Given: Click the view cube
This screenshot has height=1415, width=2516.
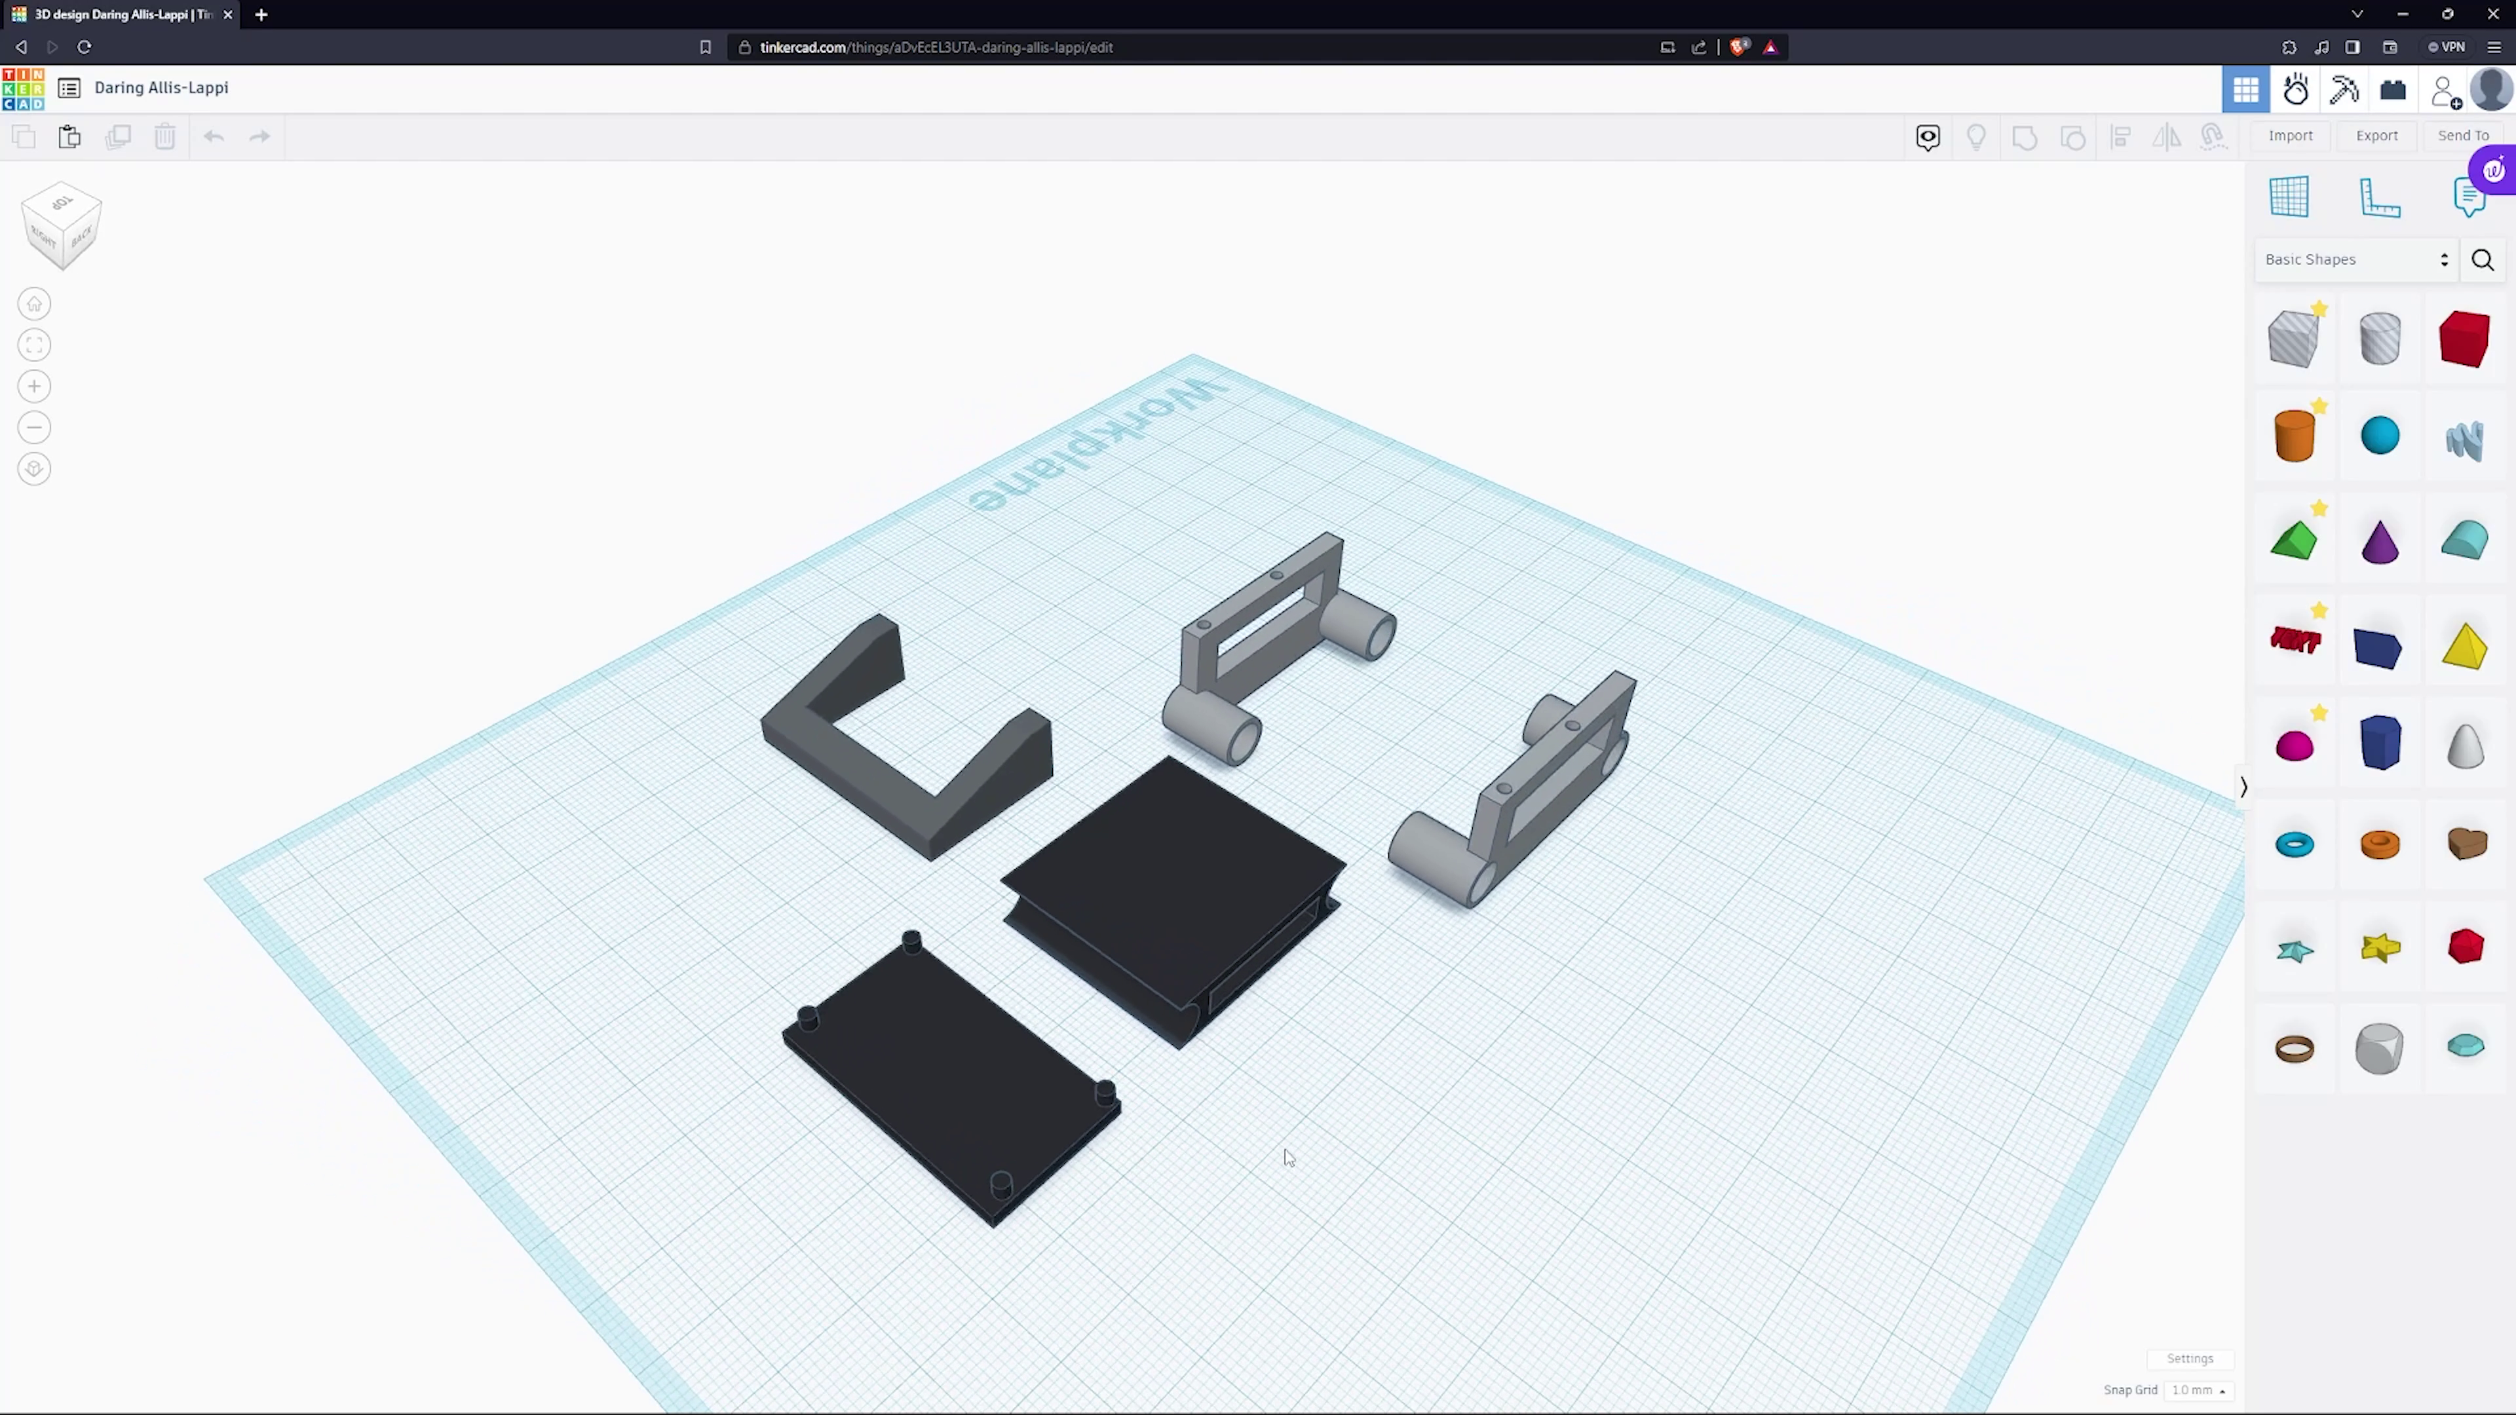Looking at the screenshot, I should coord(62,225).
